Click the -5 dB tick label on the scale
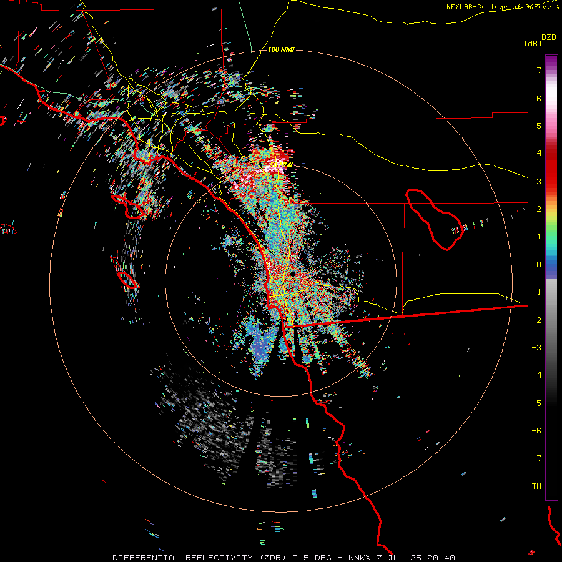The image size is (562, 562). [536, 403]
